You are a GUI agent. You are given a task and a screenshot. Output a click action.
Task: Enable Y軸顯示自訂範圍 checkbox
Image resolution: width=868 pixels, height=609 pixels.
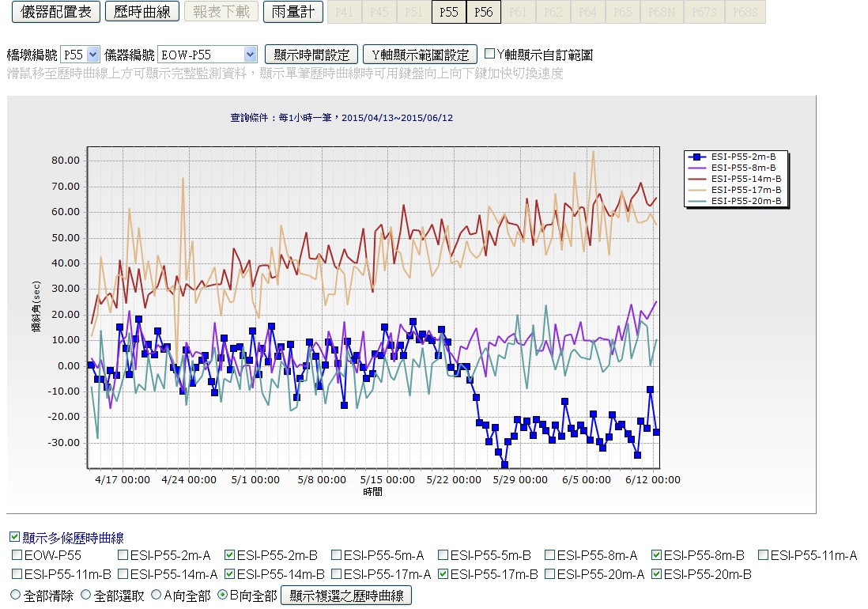pos(490,55)
